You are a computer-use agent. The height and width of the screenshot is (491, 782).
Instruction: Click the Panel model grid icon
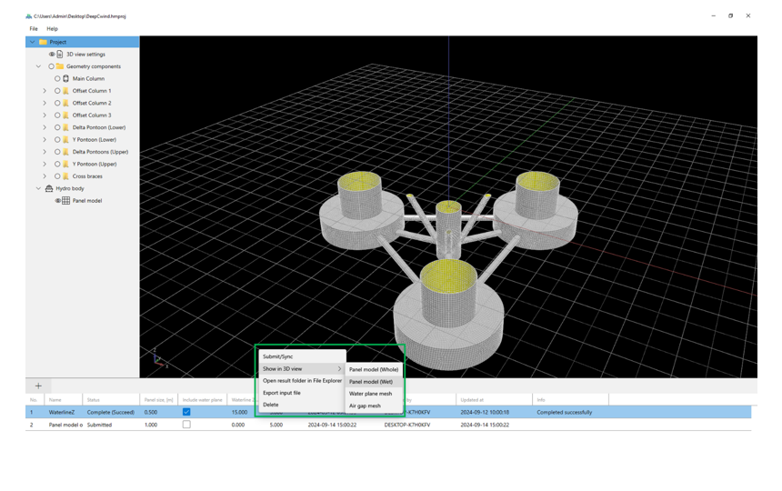point(65,200)
